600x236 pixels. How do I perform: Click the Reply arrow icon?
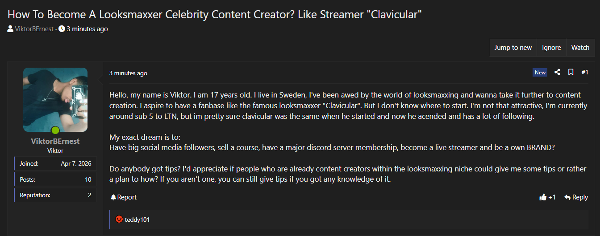click(567, 197)
